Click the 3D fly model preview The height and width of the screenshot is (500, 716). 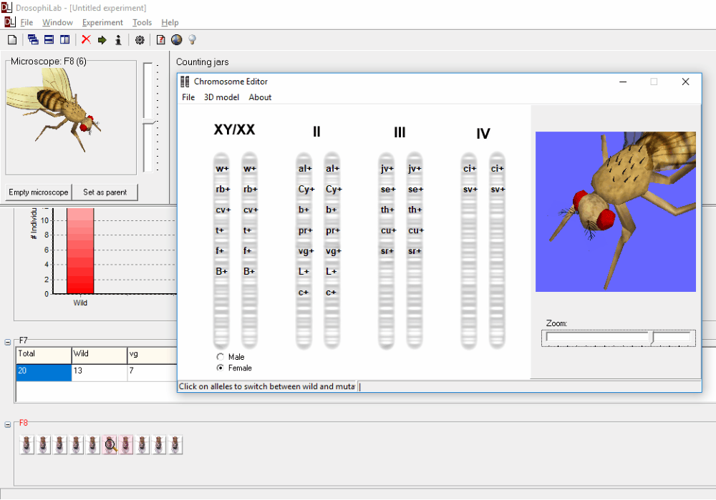point(616,212)
